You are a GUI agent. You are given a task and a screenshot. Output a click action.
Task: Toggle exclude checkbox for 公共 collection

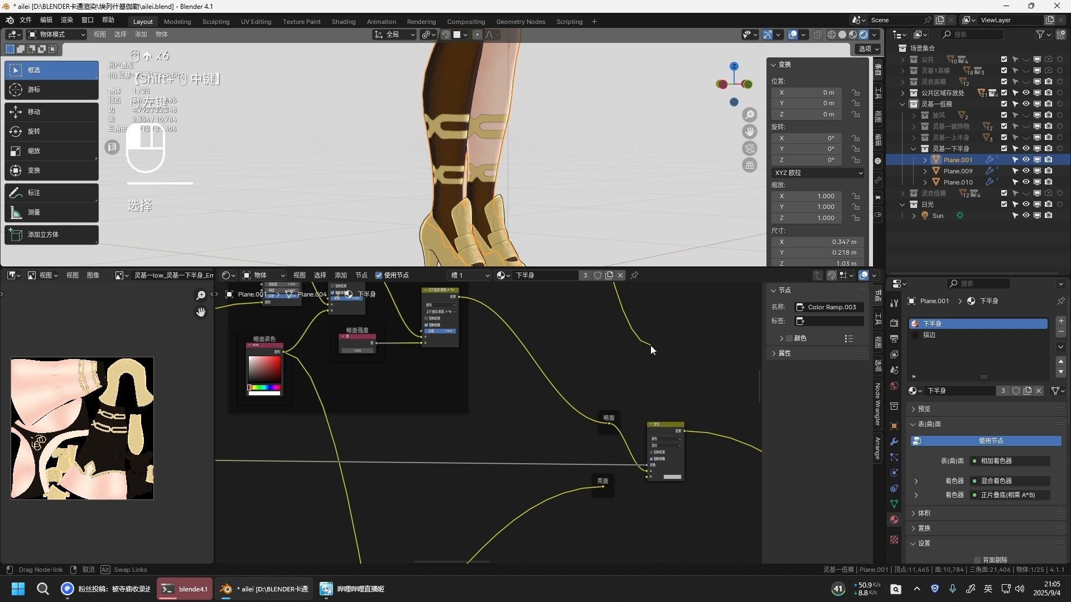(x=1004, y=60)
